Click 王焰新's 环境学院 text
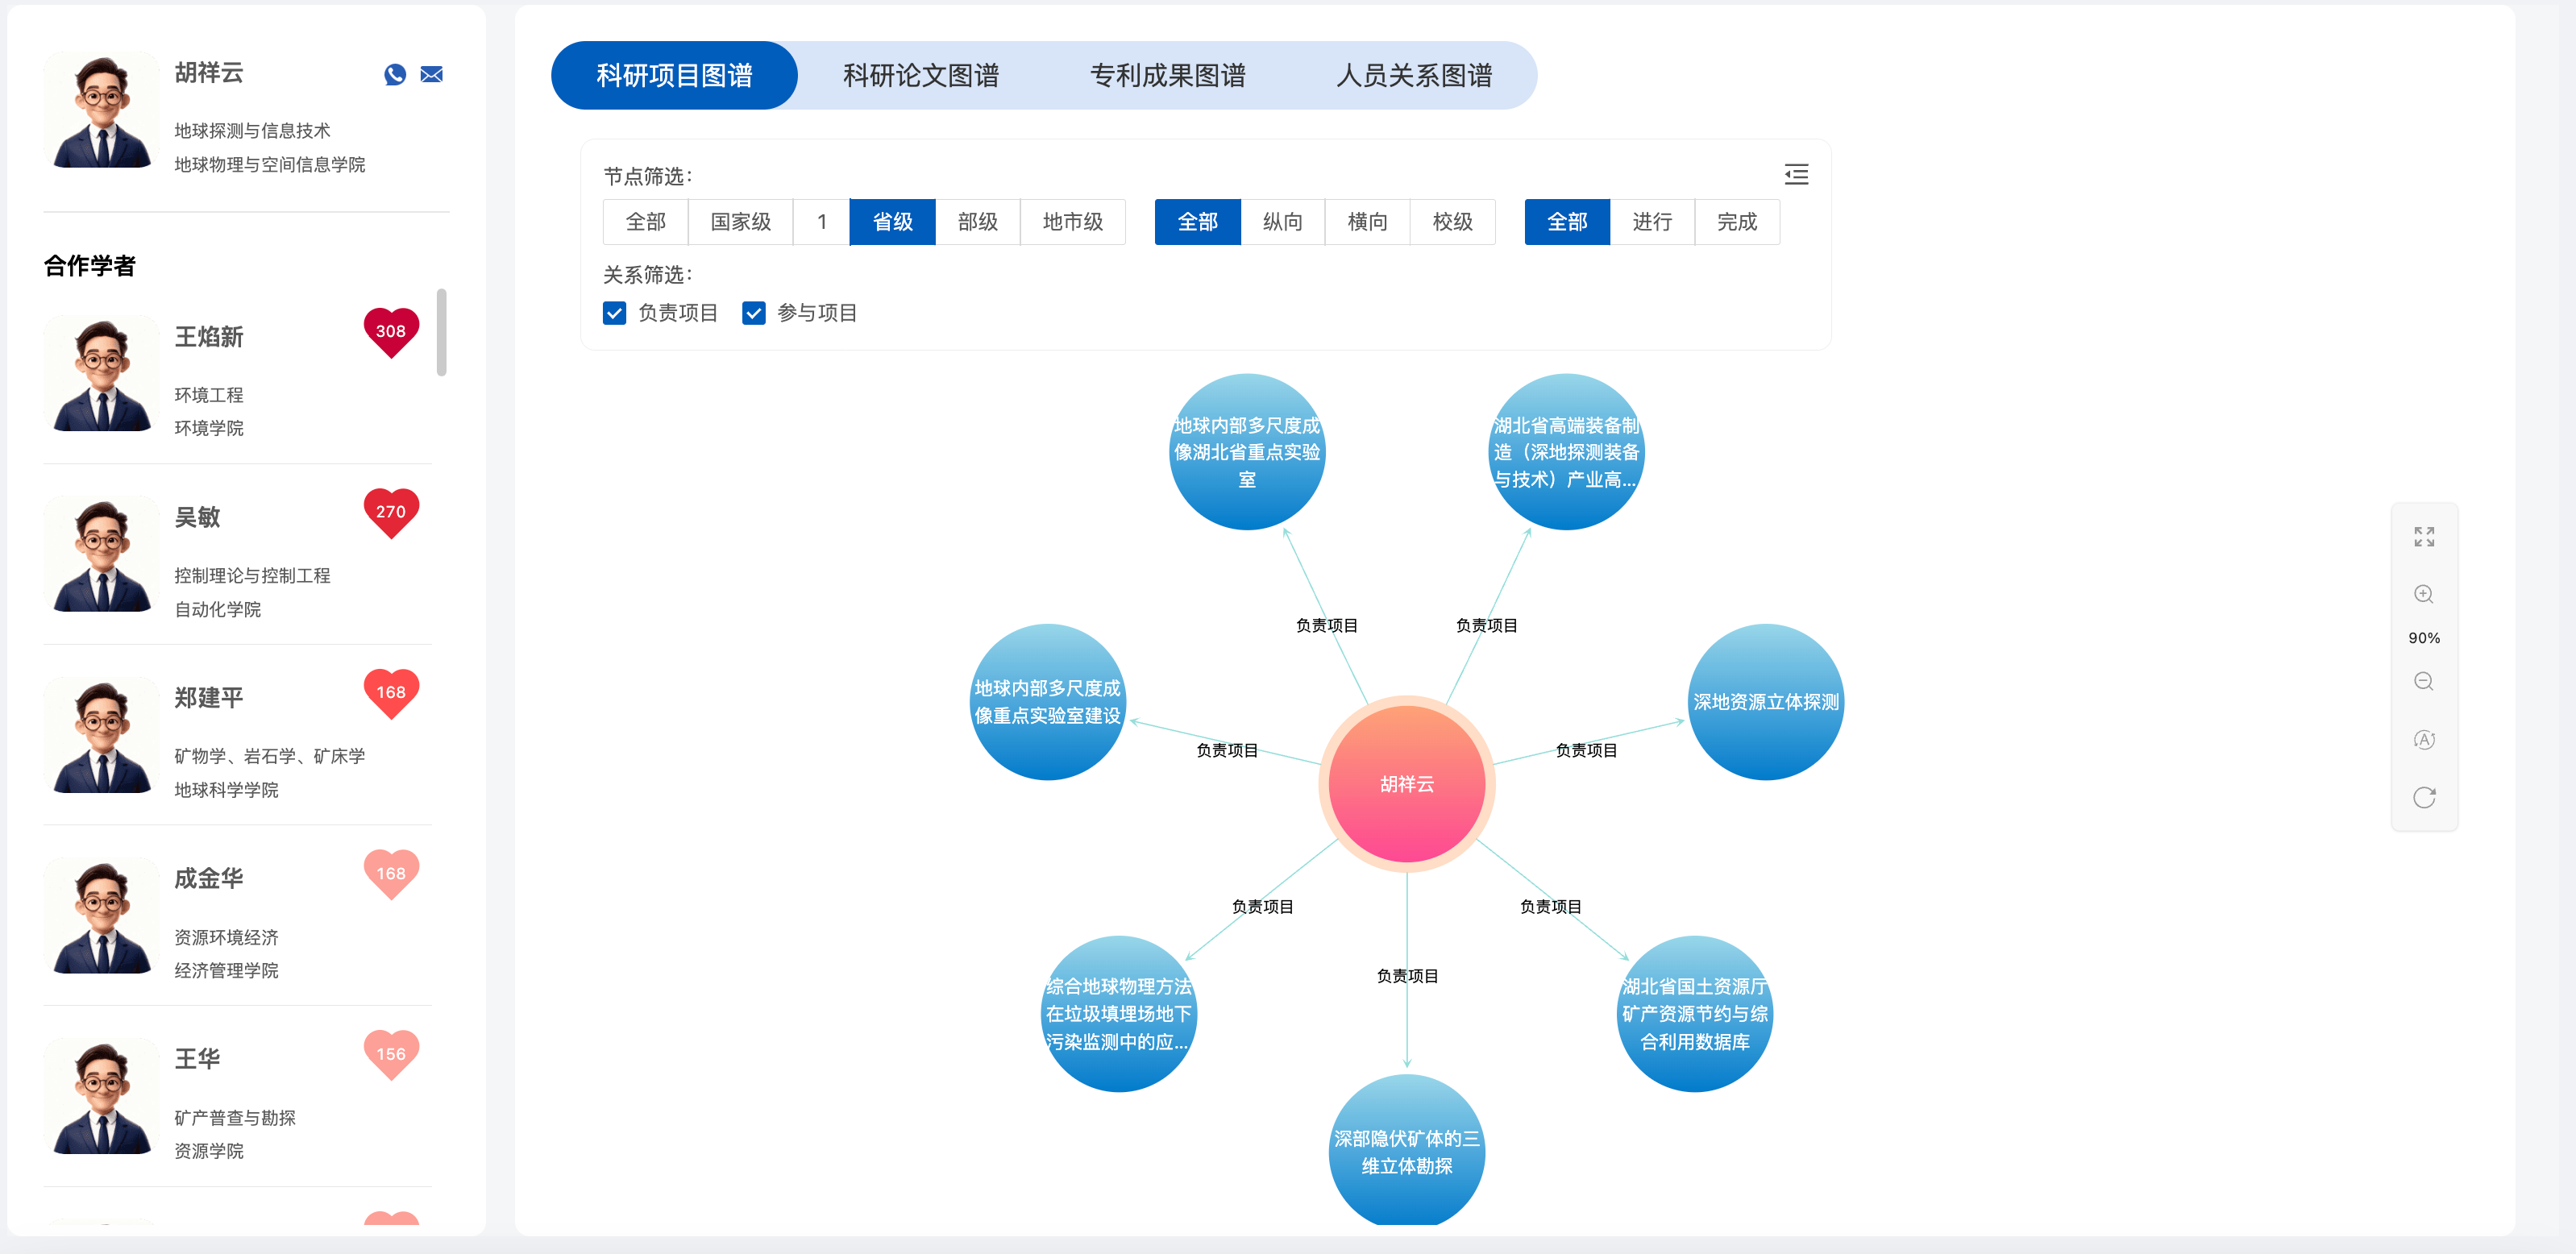2576x1254 pixels. click(x=209, y=428)
